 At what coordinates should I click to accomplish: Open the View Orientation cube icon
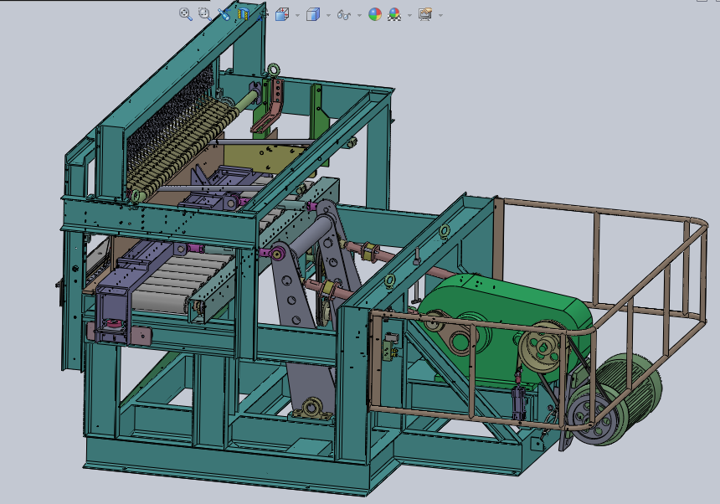point(282,14)
